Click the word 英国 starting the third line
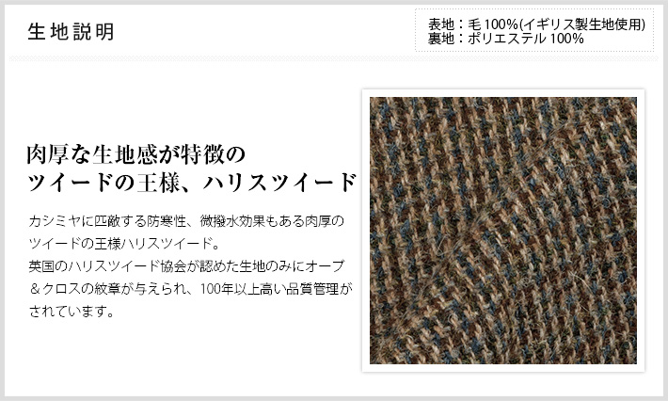 pyautogui.click(x=41, y=266)
